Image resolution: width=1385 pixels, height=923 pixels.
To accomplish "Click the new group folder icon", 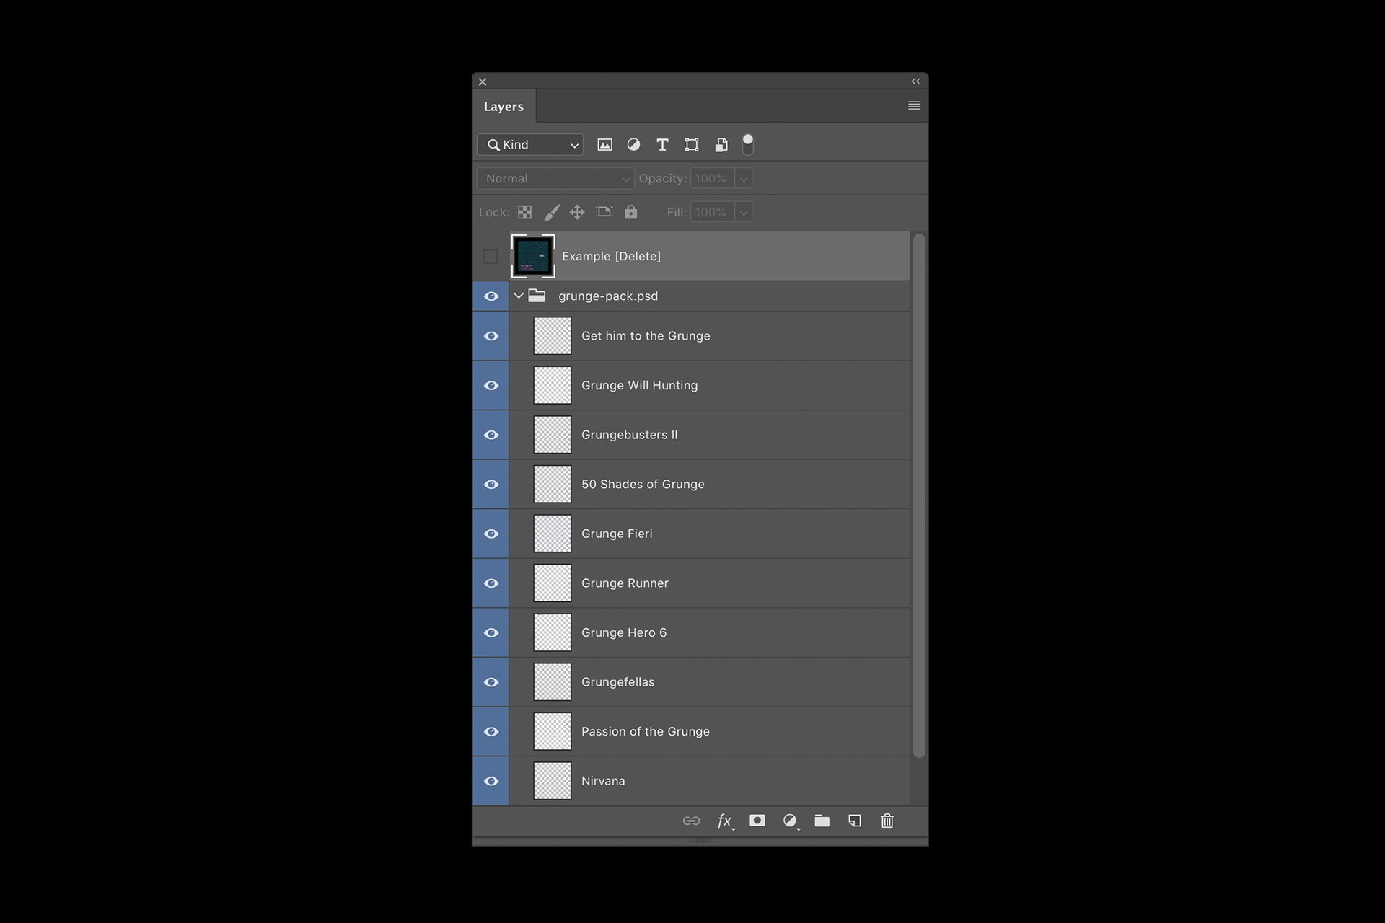I will [x=822, y=820].
